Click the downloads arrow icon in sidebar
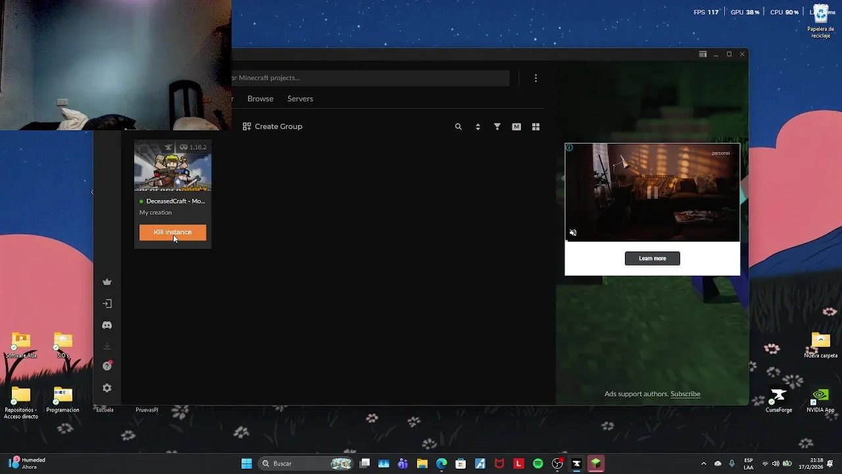This screenshot has height=474, width=842. [107, 346]
